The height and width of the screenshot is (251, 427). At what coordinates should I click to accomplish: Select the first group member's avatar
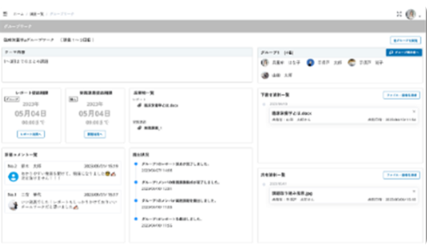[x=265, y=63]
